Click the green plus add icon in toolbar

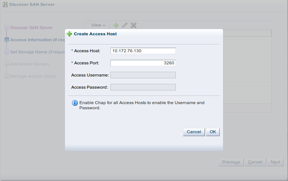click(x=116, y=25)
